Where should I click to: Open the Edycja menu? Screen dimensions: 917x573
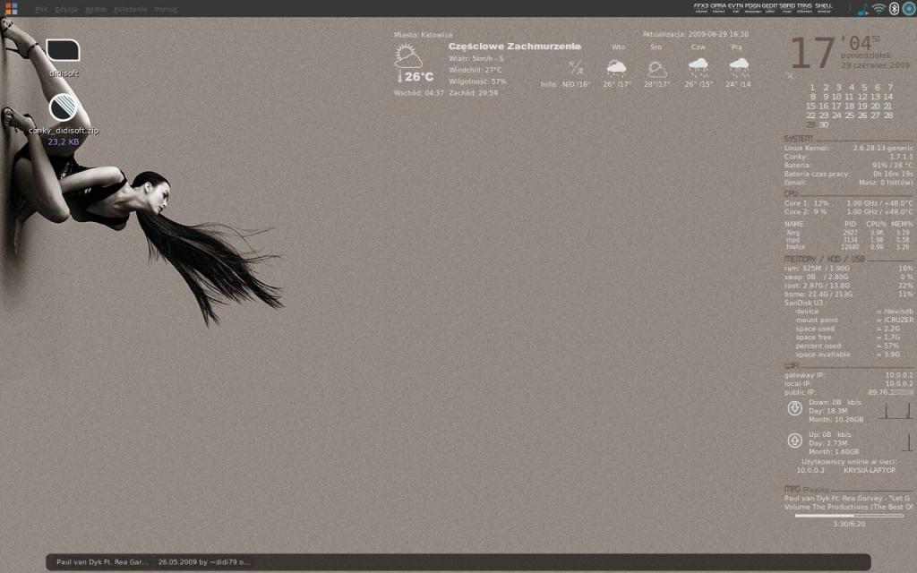coord(66,9)
